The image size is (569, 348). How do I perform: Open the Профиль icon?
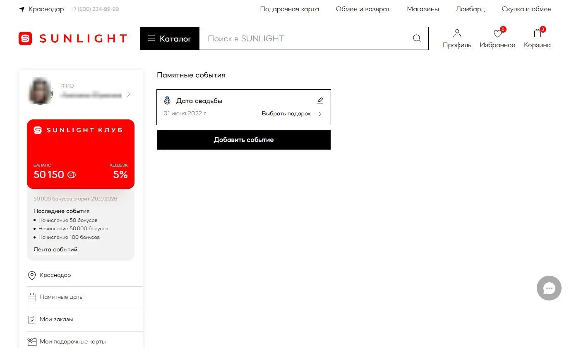tap(457, 38)
